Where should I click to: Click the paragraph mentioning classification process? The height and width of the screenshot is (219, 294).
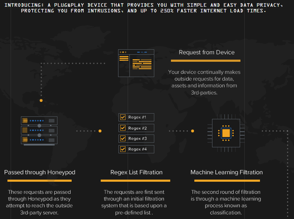click(226, 202)
